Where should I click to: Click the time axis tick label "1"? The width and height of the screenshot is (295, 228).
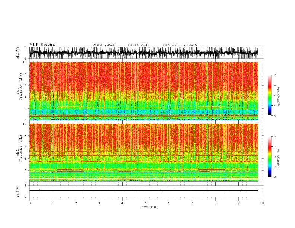pyautogui.click(x=53, y=203)
